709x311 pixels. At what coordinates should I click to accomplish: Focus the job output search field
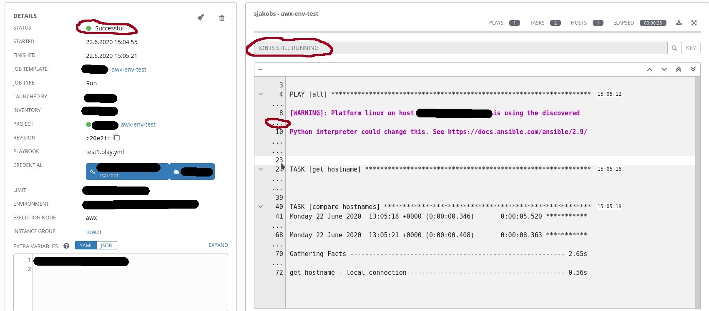(460, 48)
